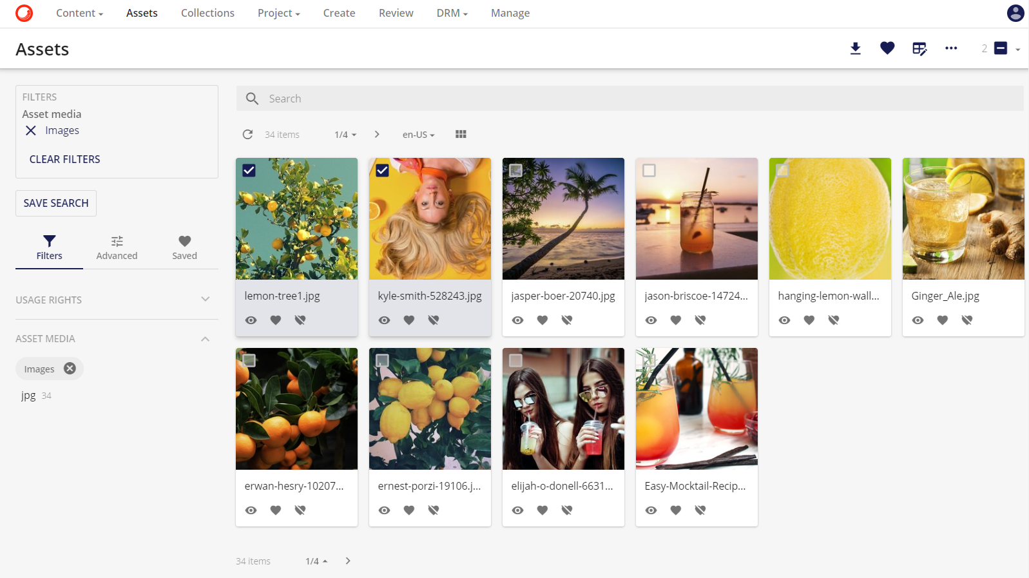
Task: Preview jasper-boer-20740.jpg with the eye icon
Action: click(x=517, y=320)
